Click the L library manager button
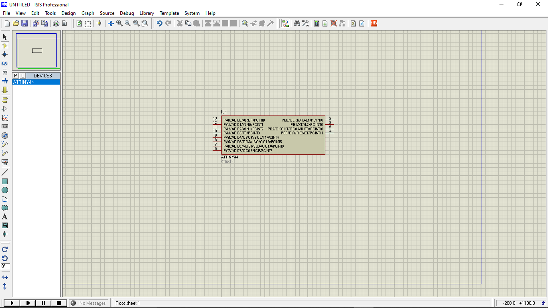 [22, 76]
